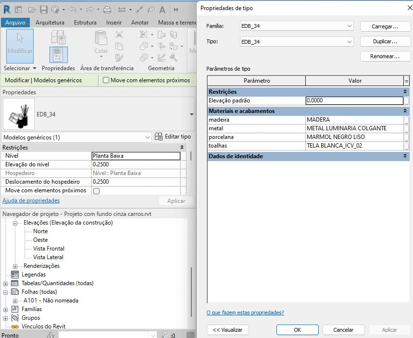
Task: Click the Propriedades palette vertical scrollbar
Action: click(x=191, y=156)
